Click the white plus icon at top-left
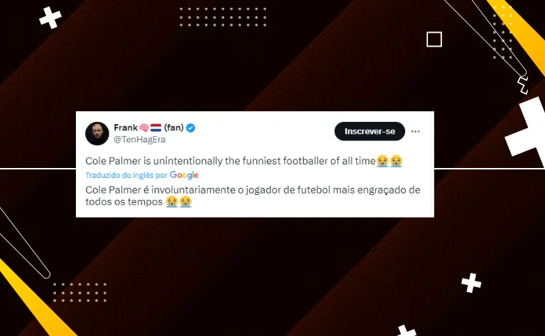Viewport: 545px width, 336px height. pyautogui.click(x=50, y=17)
